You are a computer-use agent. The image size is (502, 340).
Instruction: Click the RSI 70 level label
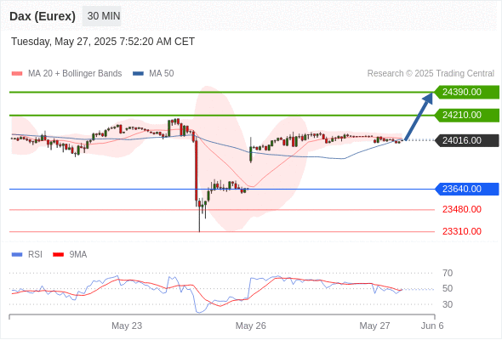pos(448,273)
